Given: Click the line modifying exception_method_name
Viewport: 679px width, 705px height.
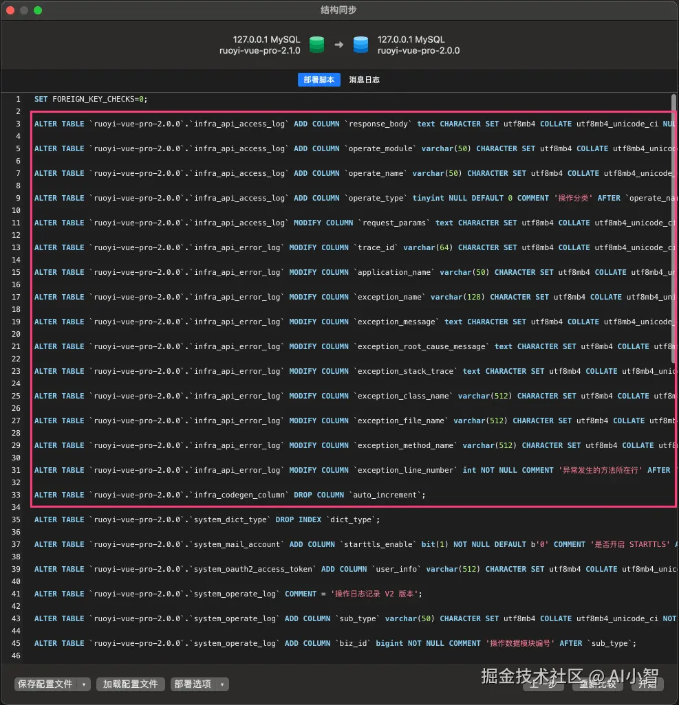Looking at the screenshot, I should coord(354,445).
